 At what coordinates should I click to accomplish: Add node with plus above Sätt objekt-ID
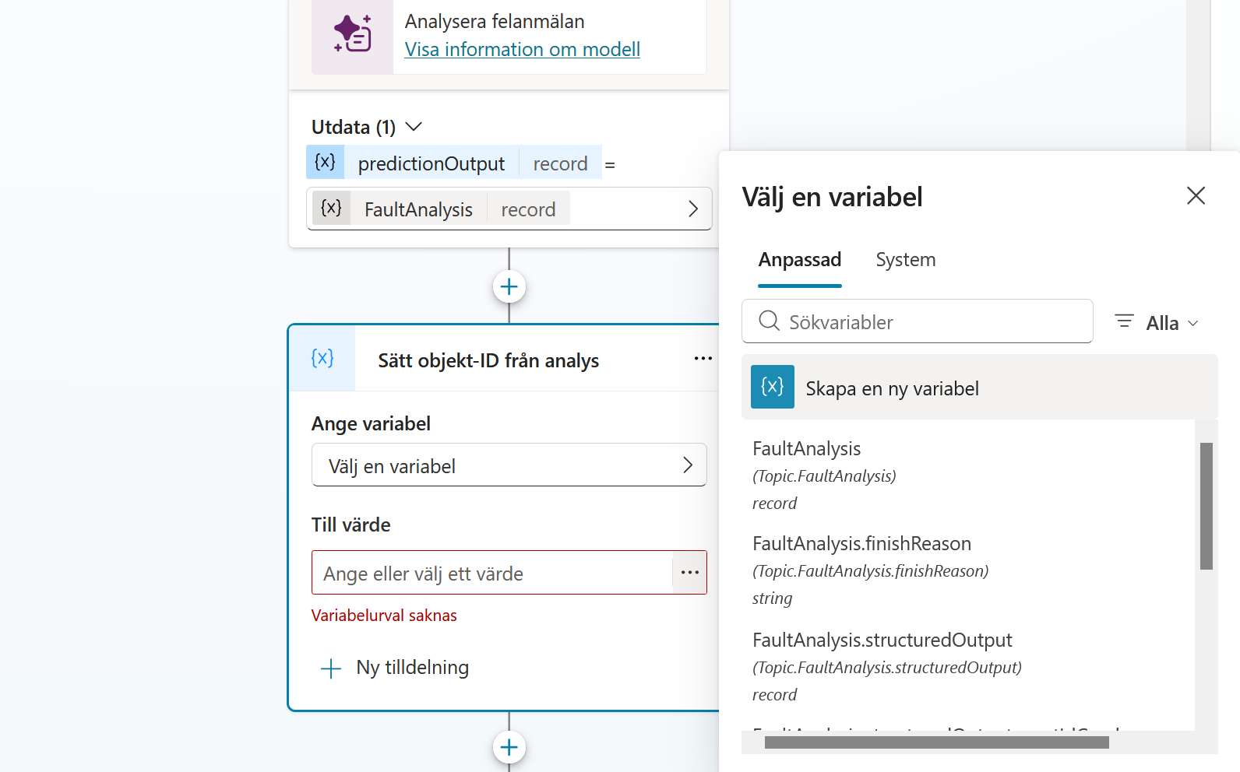coord(509,286)
